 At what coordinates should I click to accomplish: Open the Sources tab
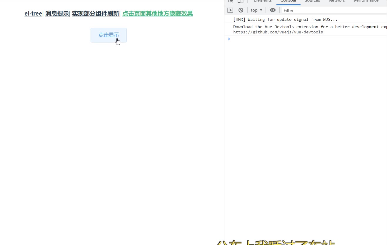312,1
